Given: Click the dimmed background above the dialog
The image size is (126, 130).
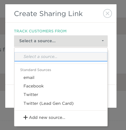Looking at the screenshot, I should 63,2.
